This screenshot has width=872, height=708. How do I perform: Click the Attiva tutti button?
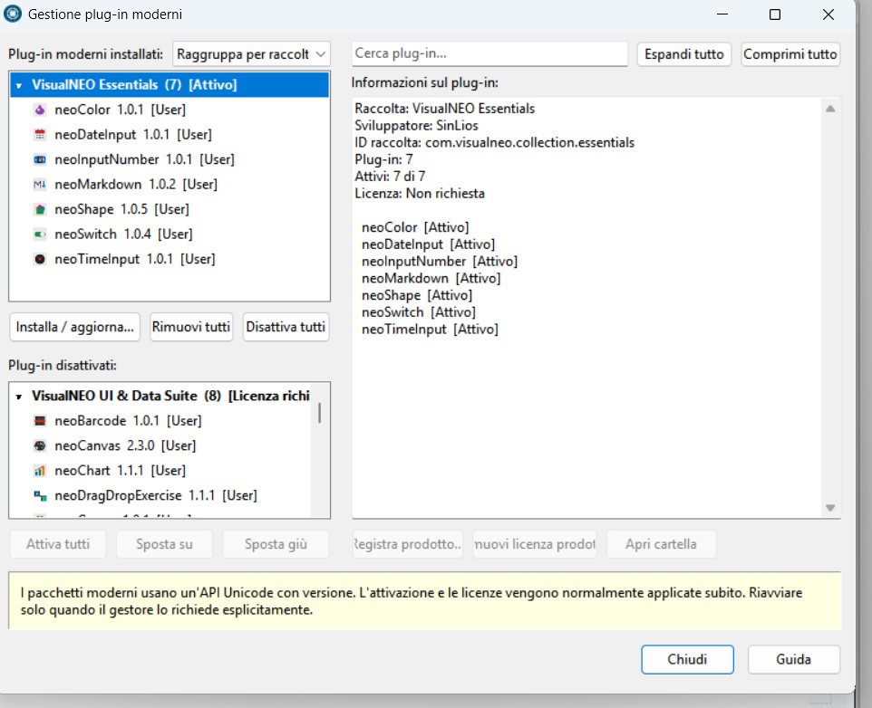click(58, 544)
